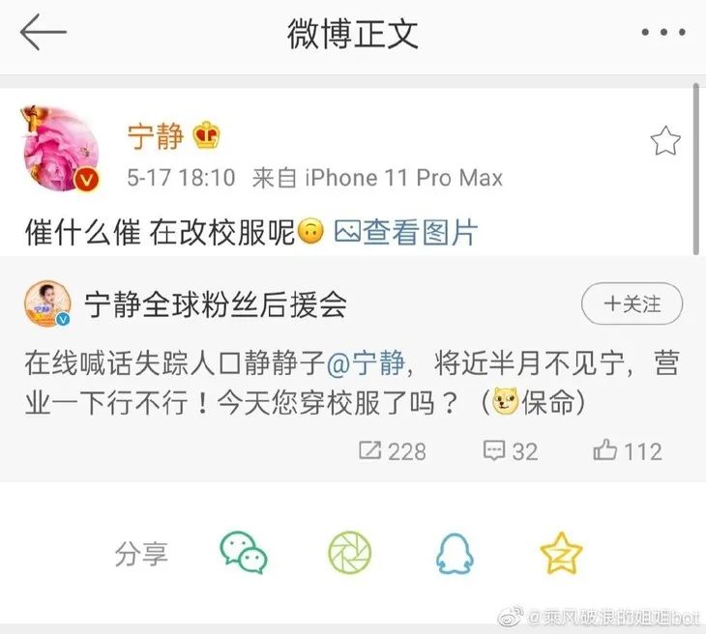Open 宁静全球粉丝后援会 avatar
The height and width of the screenshot is (634, 706).
[x=47, y=303]
